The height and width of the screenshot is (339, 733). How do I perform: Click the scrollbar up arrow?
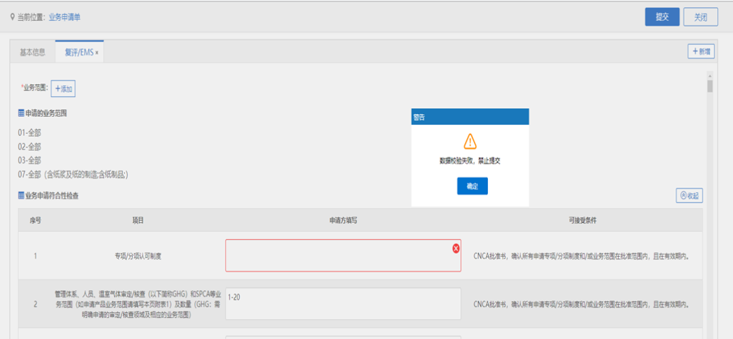coord(710,75)
